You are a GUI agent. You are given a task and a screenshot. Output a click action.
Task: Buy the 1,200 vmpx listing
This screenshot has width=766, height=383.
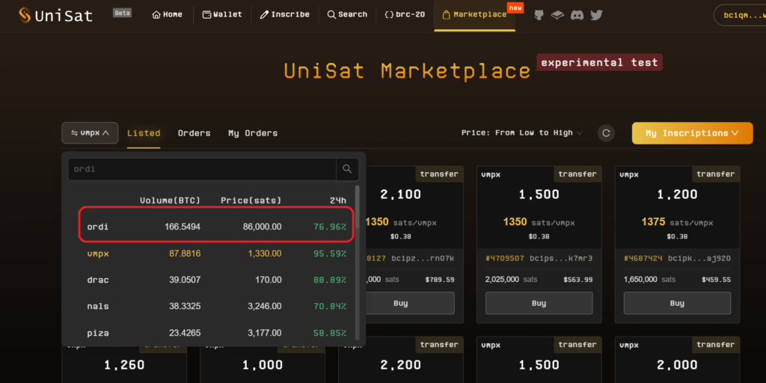click(677, 303)
